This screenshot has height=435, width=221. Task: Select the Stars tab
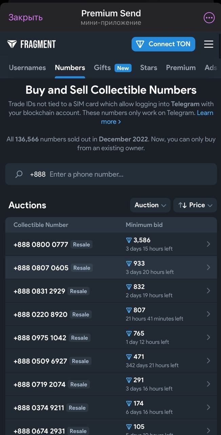148,68
